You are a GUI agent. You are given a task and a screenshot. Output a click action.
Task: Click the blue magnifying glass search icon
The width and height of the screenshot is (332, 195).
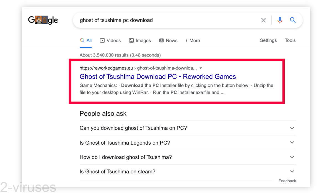[293, 20]
